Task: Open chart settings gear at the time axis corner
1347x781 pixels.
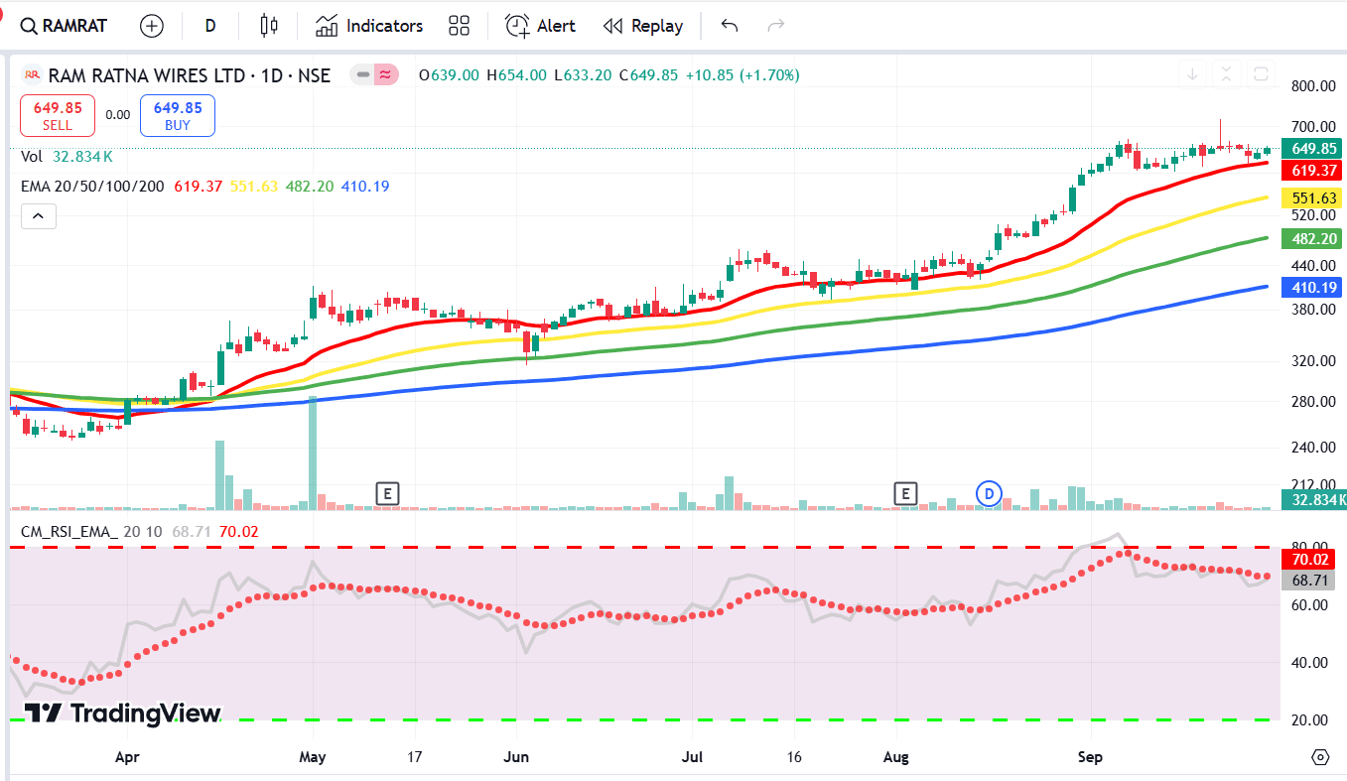Action: pos(1320,757)
